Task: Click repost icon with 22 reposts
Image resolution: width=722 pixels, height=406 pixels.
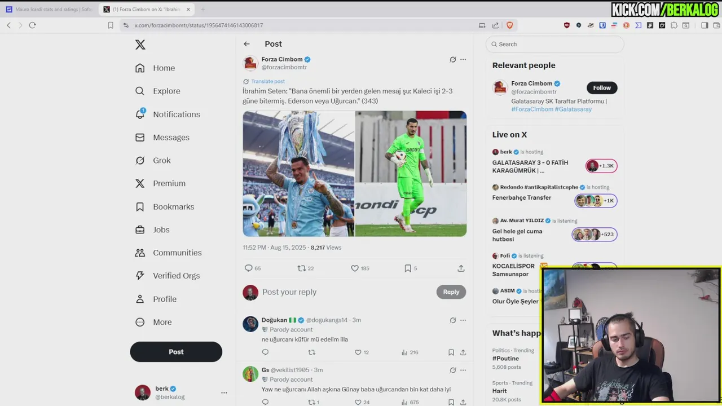Action: point(301,268)
